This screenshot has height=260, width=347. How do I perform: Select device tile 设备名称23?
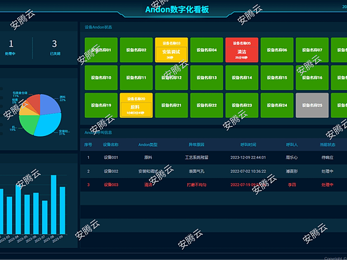(x=242, y=105)
